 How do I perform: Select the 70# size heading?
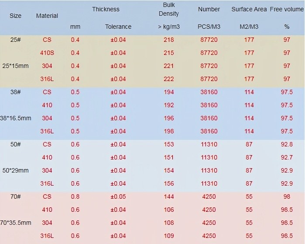click(16, 197)
